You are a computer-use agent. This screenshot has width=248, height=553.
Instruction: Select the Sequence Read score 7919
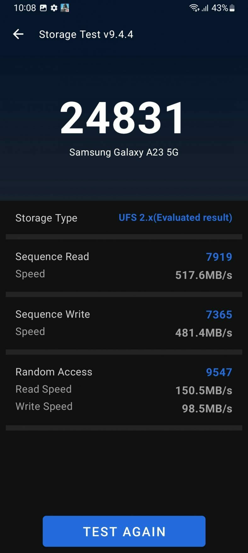pyautogui.click(x=219, y=257)
